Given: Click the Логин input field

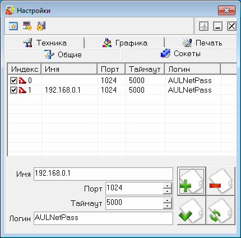Looking at the screenshot, I should [x=103, y=218].
